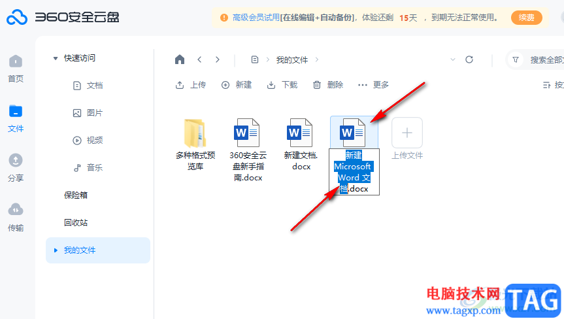This screenshot has height=319, width=564.
Task: Click the search filter funnel icon
Action: click(x=516, y=59)
